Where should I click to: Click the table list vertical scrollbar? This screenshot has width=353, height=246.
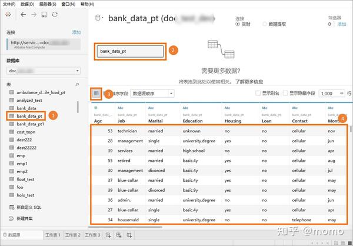click(78, 107)
